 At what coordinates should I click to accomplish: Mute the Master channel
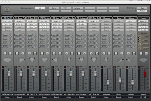click(146, 53)
